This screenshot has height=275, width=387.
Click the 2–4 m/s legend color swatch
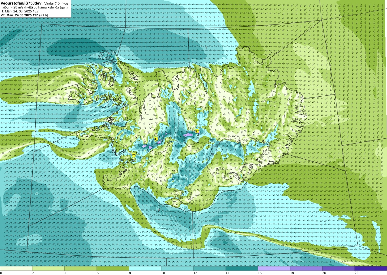point(48,268)
